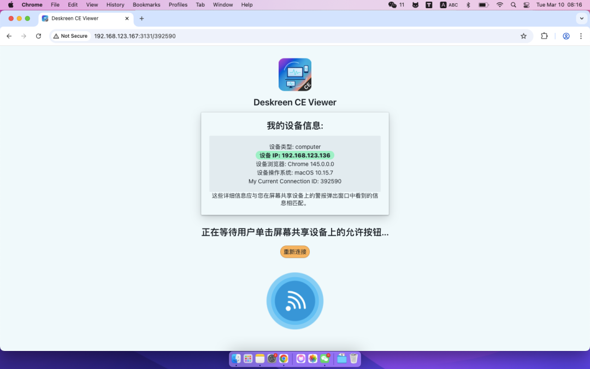Viewport: 590px width, 369px height.
Task: Bookmark this page with the star icon
Action: [523, 36]
